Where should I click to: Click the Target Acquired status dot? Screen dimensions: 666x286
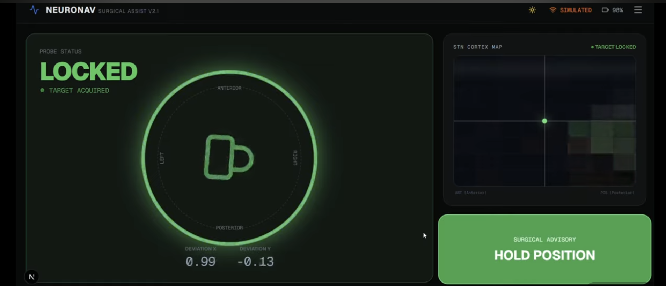coord(42,90)
